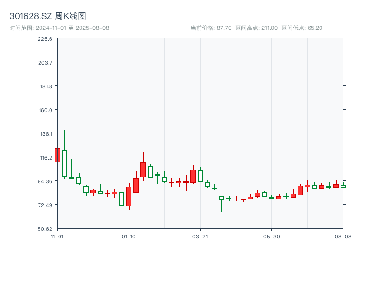Select the red candle peak near 03-21

pos(193,176)
